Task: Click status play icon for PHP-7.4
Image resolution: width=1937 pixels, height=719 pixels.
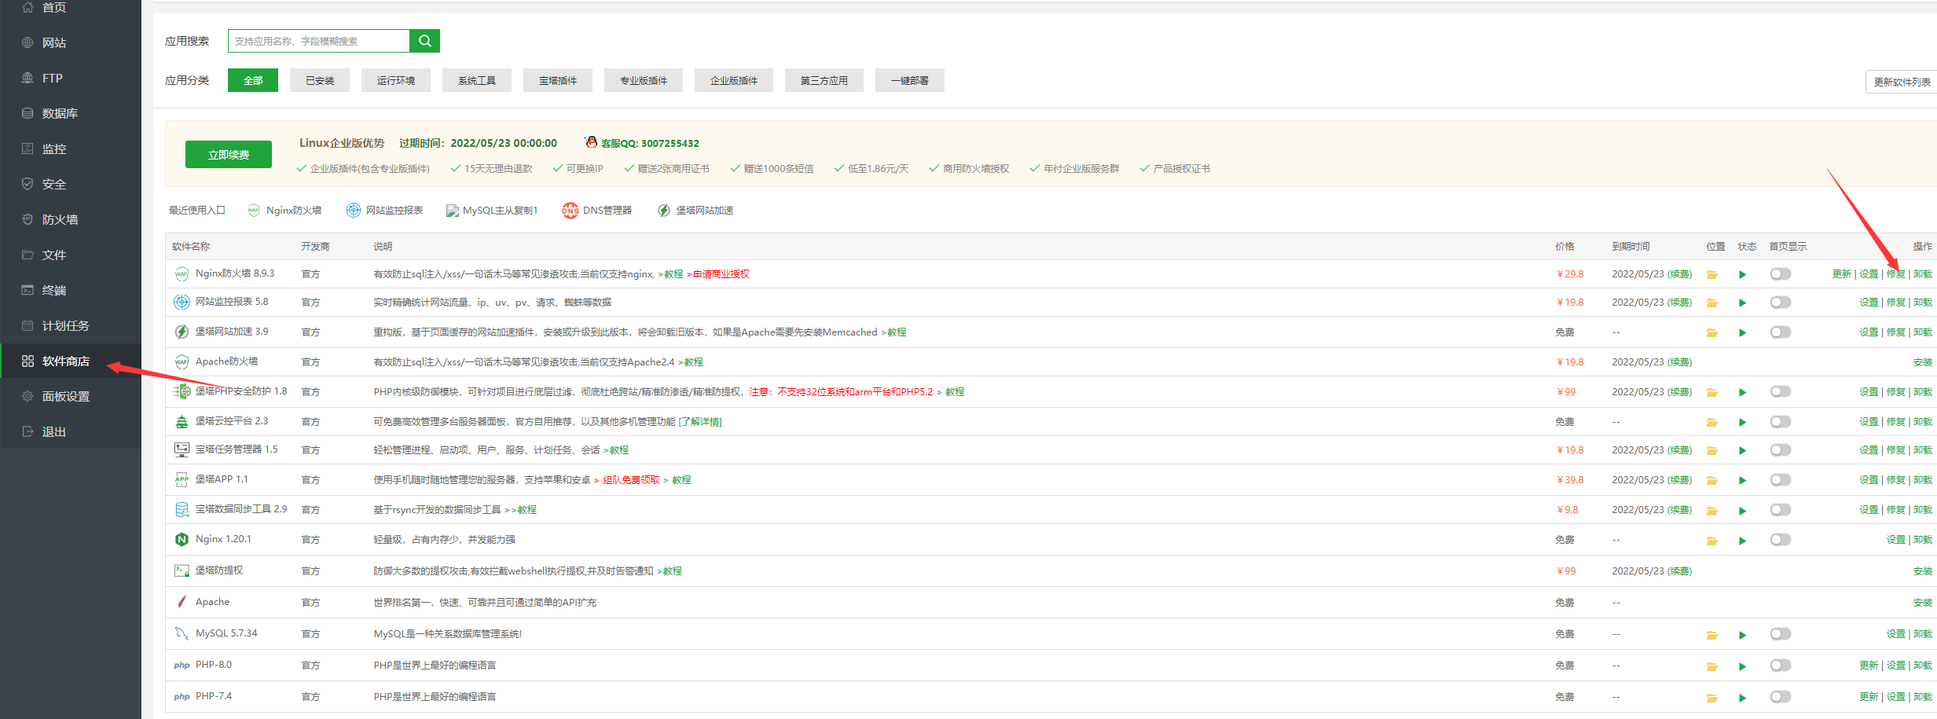Action: point(1742,698)
